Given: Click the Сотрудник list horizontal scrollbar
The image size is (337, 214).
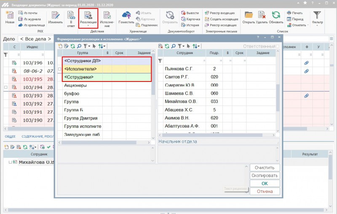Looking at the screenshot, I should click(x=212, y=135).
